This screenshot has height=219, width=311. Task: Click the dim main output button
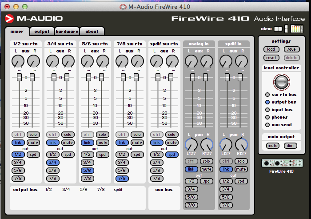(289, 146)
